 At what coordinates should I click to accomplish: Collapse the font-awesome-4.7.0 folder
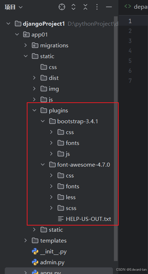pyautogui.click(x=43, y=164)
